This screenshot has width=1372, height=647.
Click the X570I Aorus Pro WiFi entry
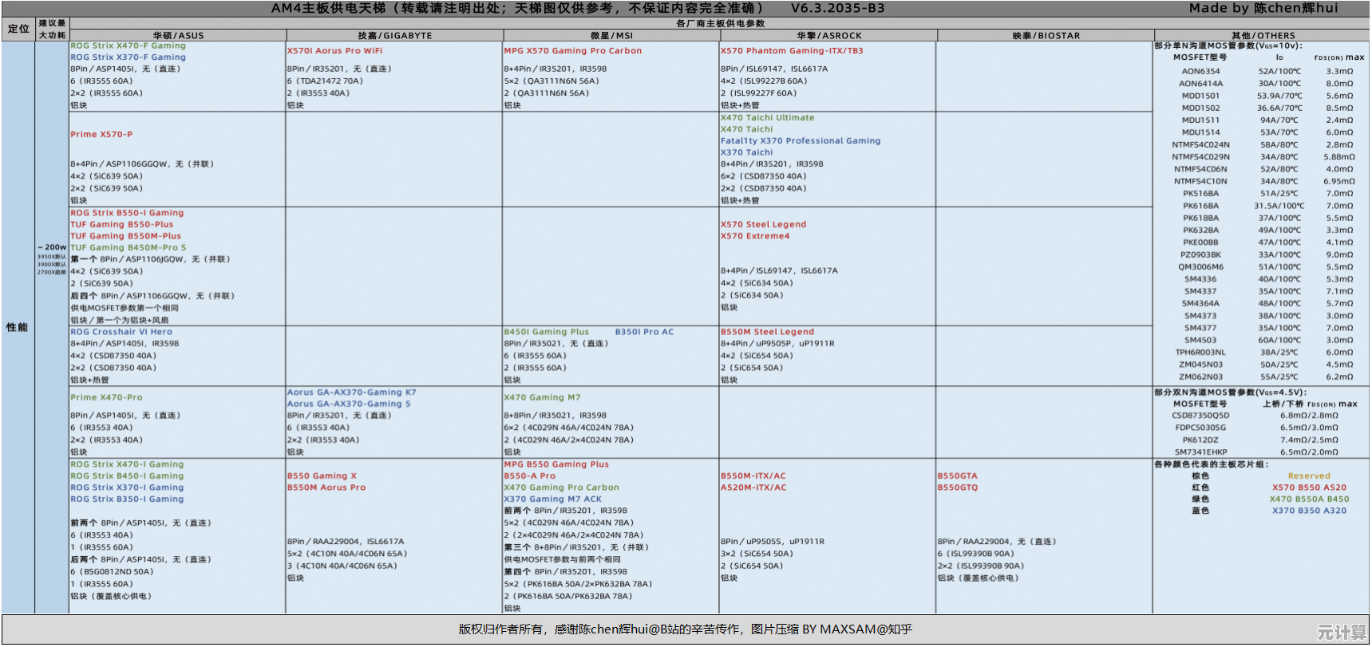tap(334, 51)
